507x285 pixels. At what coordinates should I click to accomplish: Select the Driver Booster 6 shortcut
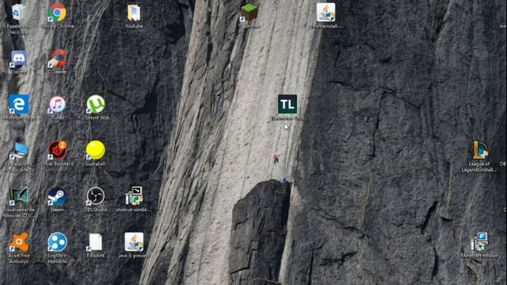[57, 150]
